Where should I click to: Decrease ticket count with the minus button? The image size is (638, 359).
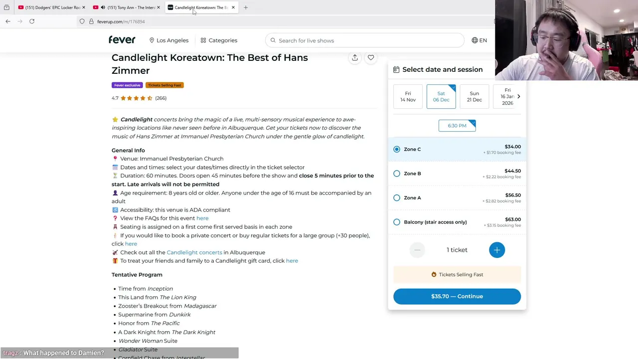[417, 250]
